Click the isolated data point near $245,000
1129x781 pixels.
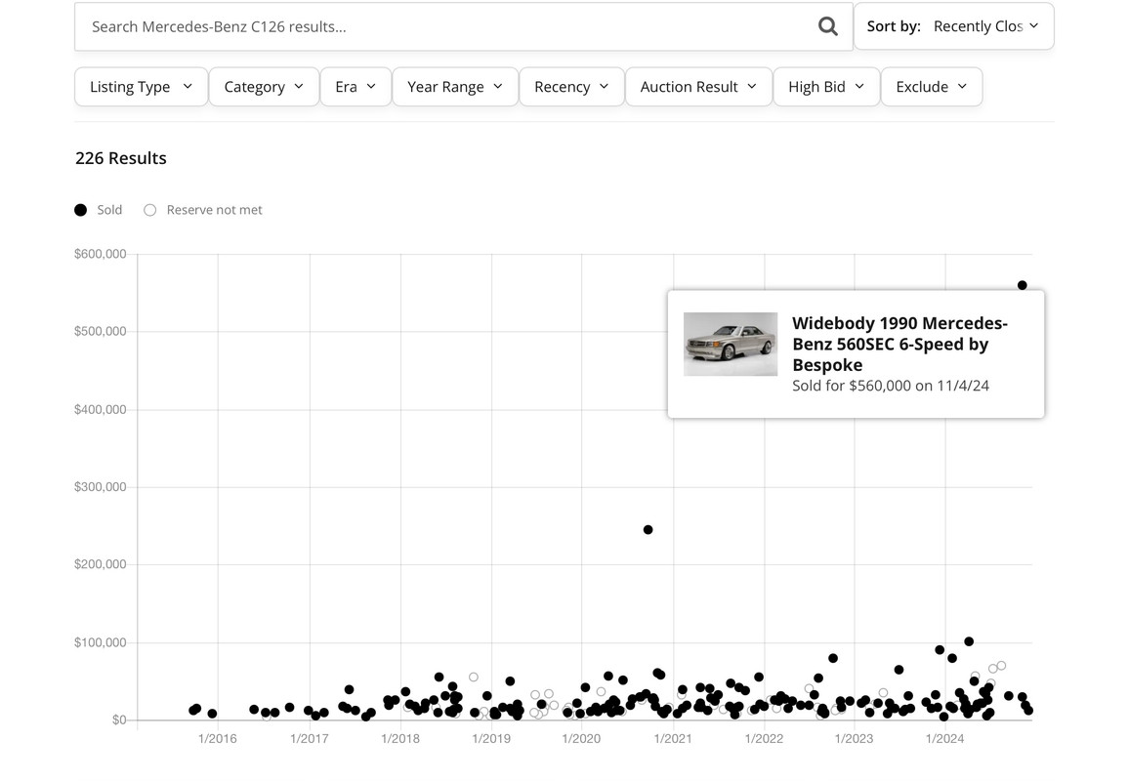tap(648, 530)
